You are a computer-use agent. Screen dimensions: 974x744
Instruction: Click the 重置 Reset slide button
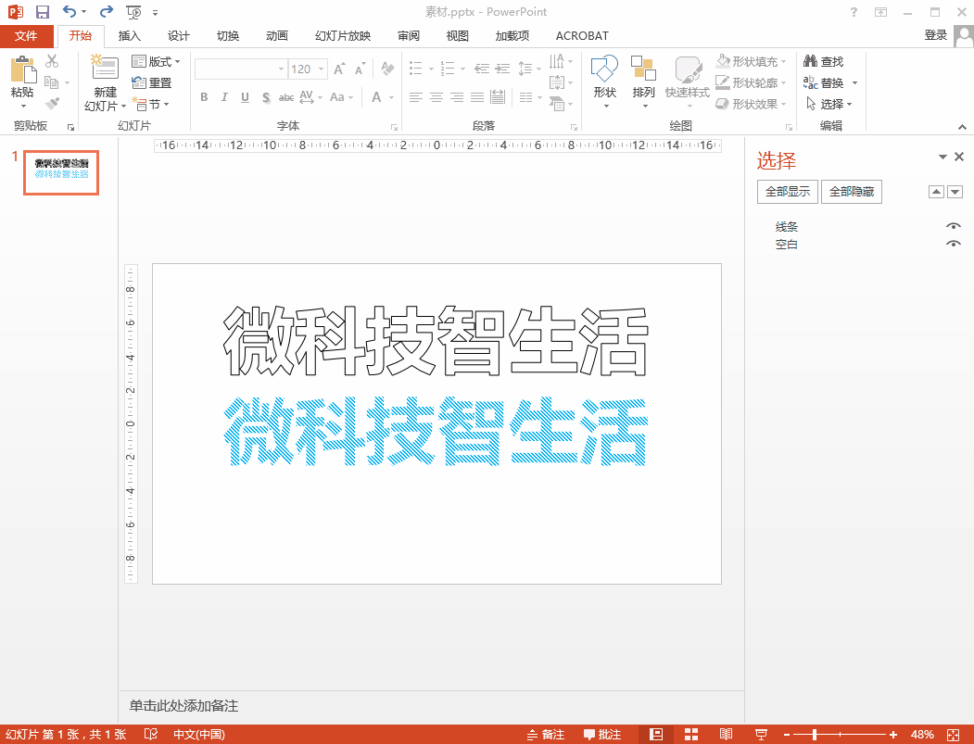152,82
